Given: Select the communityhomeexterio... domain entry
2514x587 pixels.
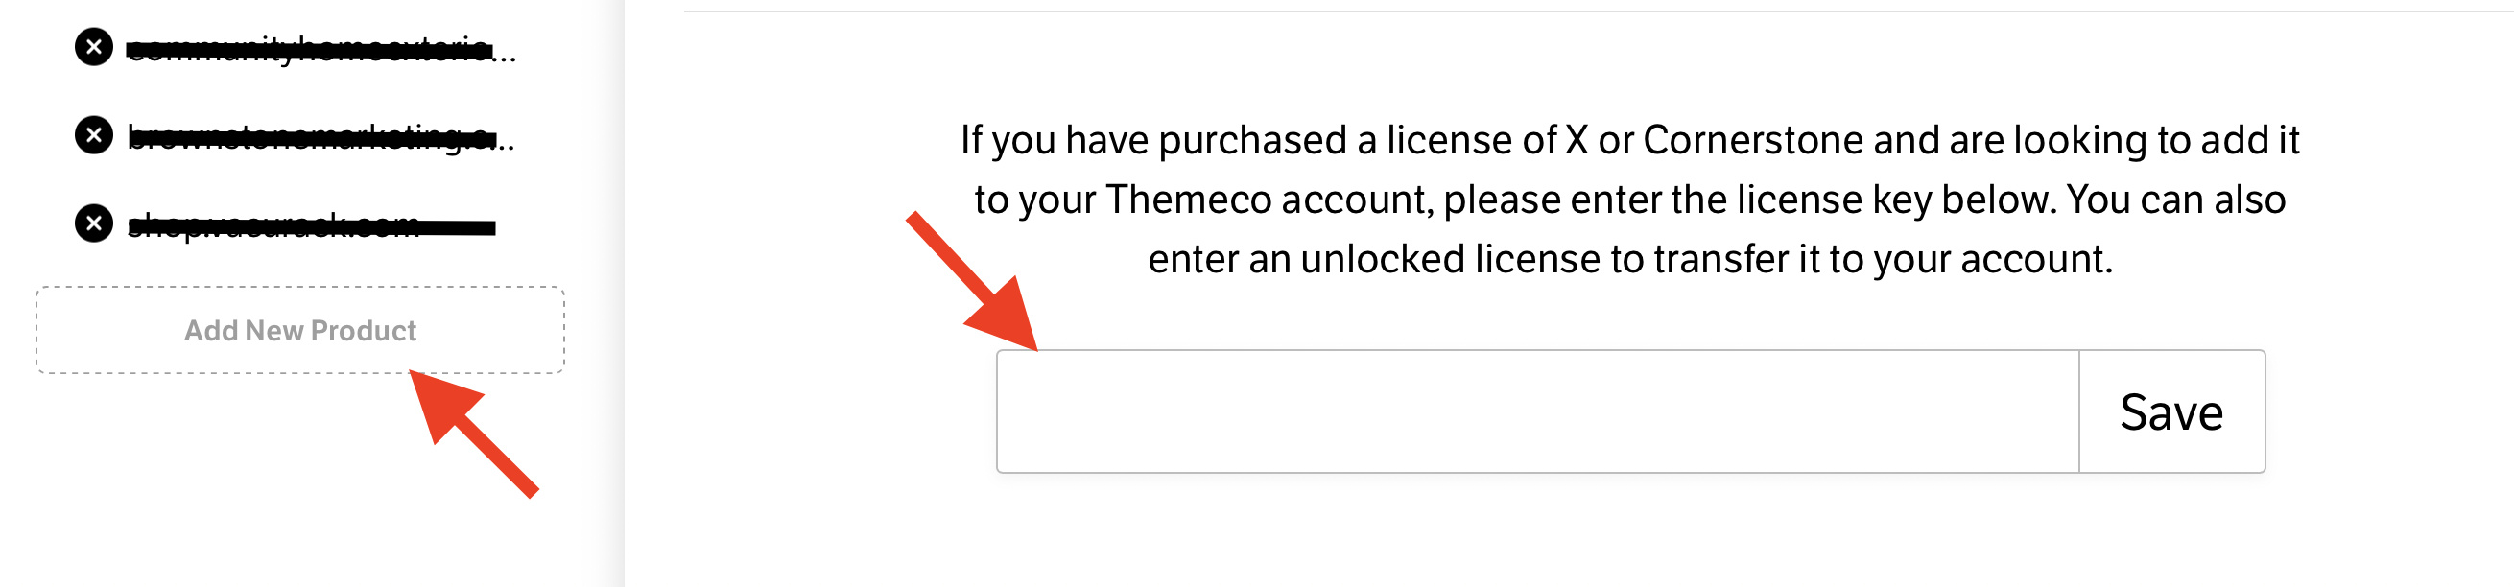Looking at the screenshot, I should (x=308, y=48).
